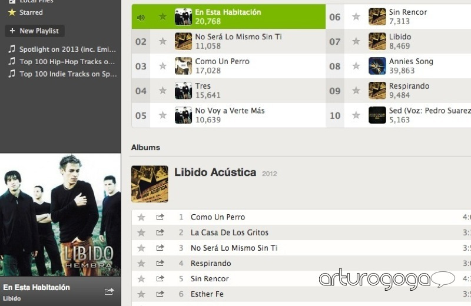Toggle star on Annies Song track

point(356,66)
